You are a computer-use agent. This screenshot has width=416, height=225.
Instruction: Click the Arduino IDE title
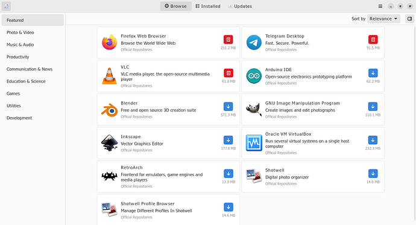tap(279, 69)
